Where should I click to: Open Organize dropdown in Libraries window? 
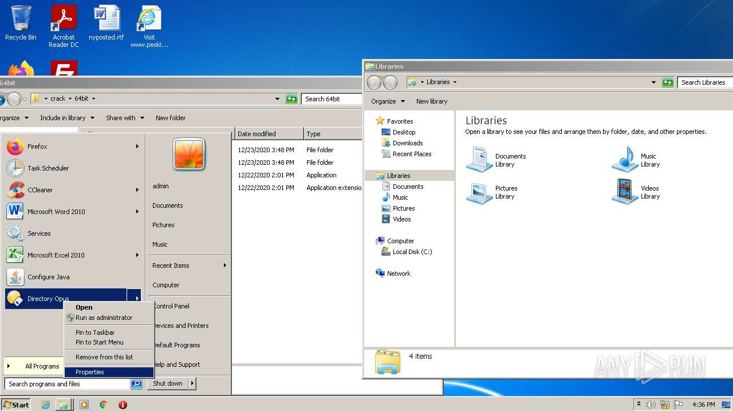(388, 101)
